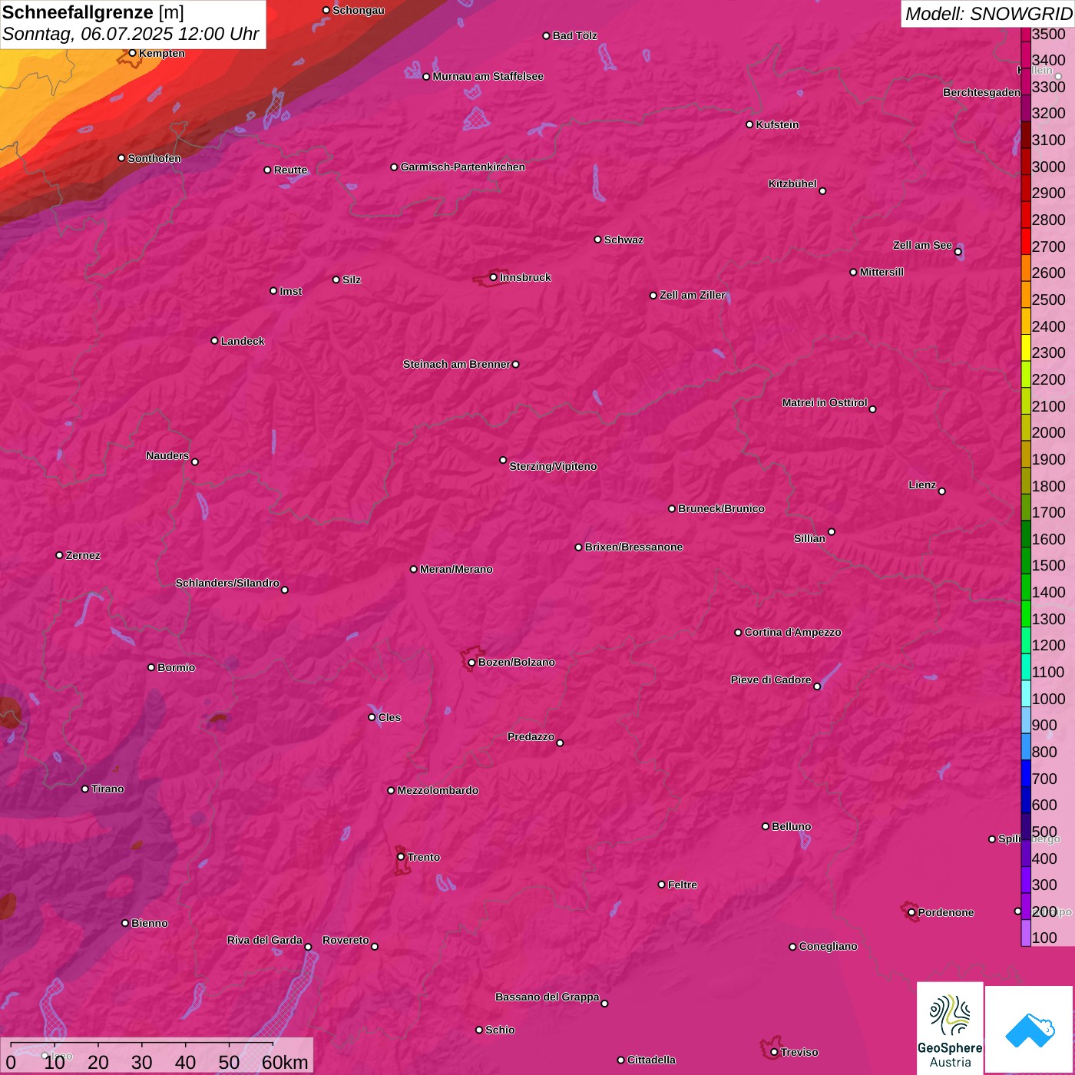Click the Schwaz city marker
This screenshot has height=1075, width=1075.
click(x=597, y=240)
